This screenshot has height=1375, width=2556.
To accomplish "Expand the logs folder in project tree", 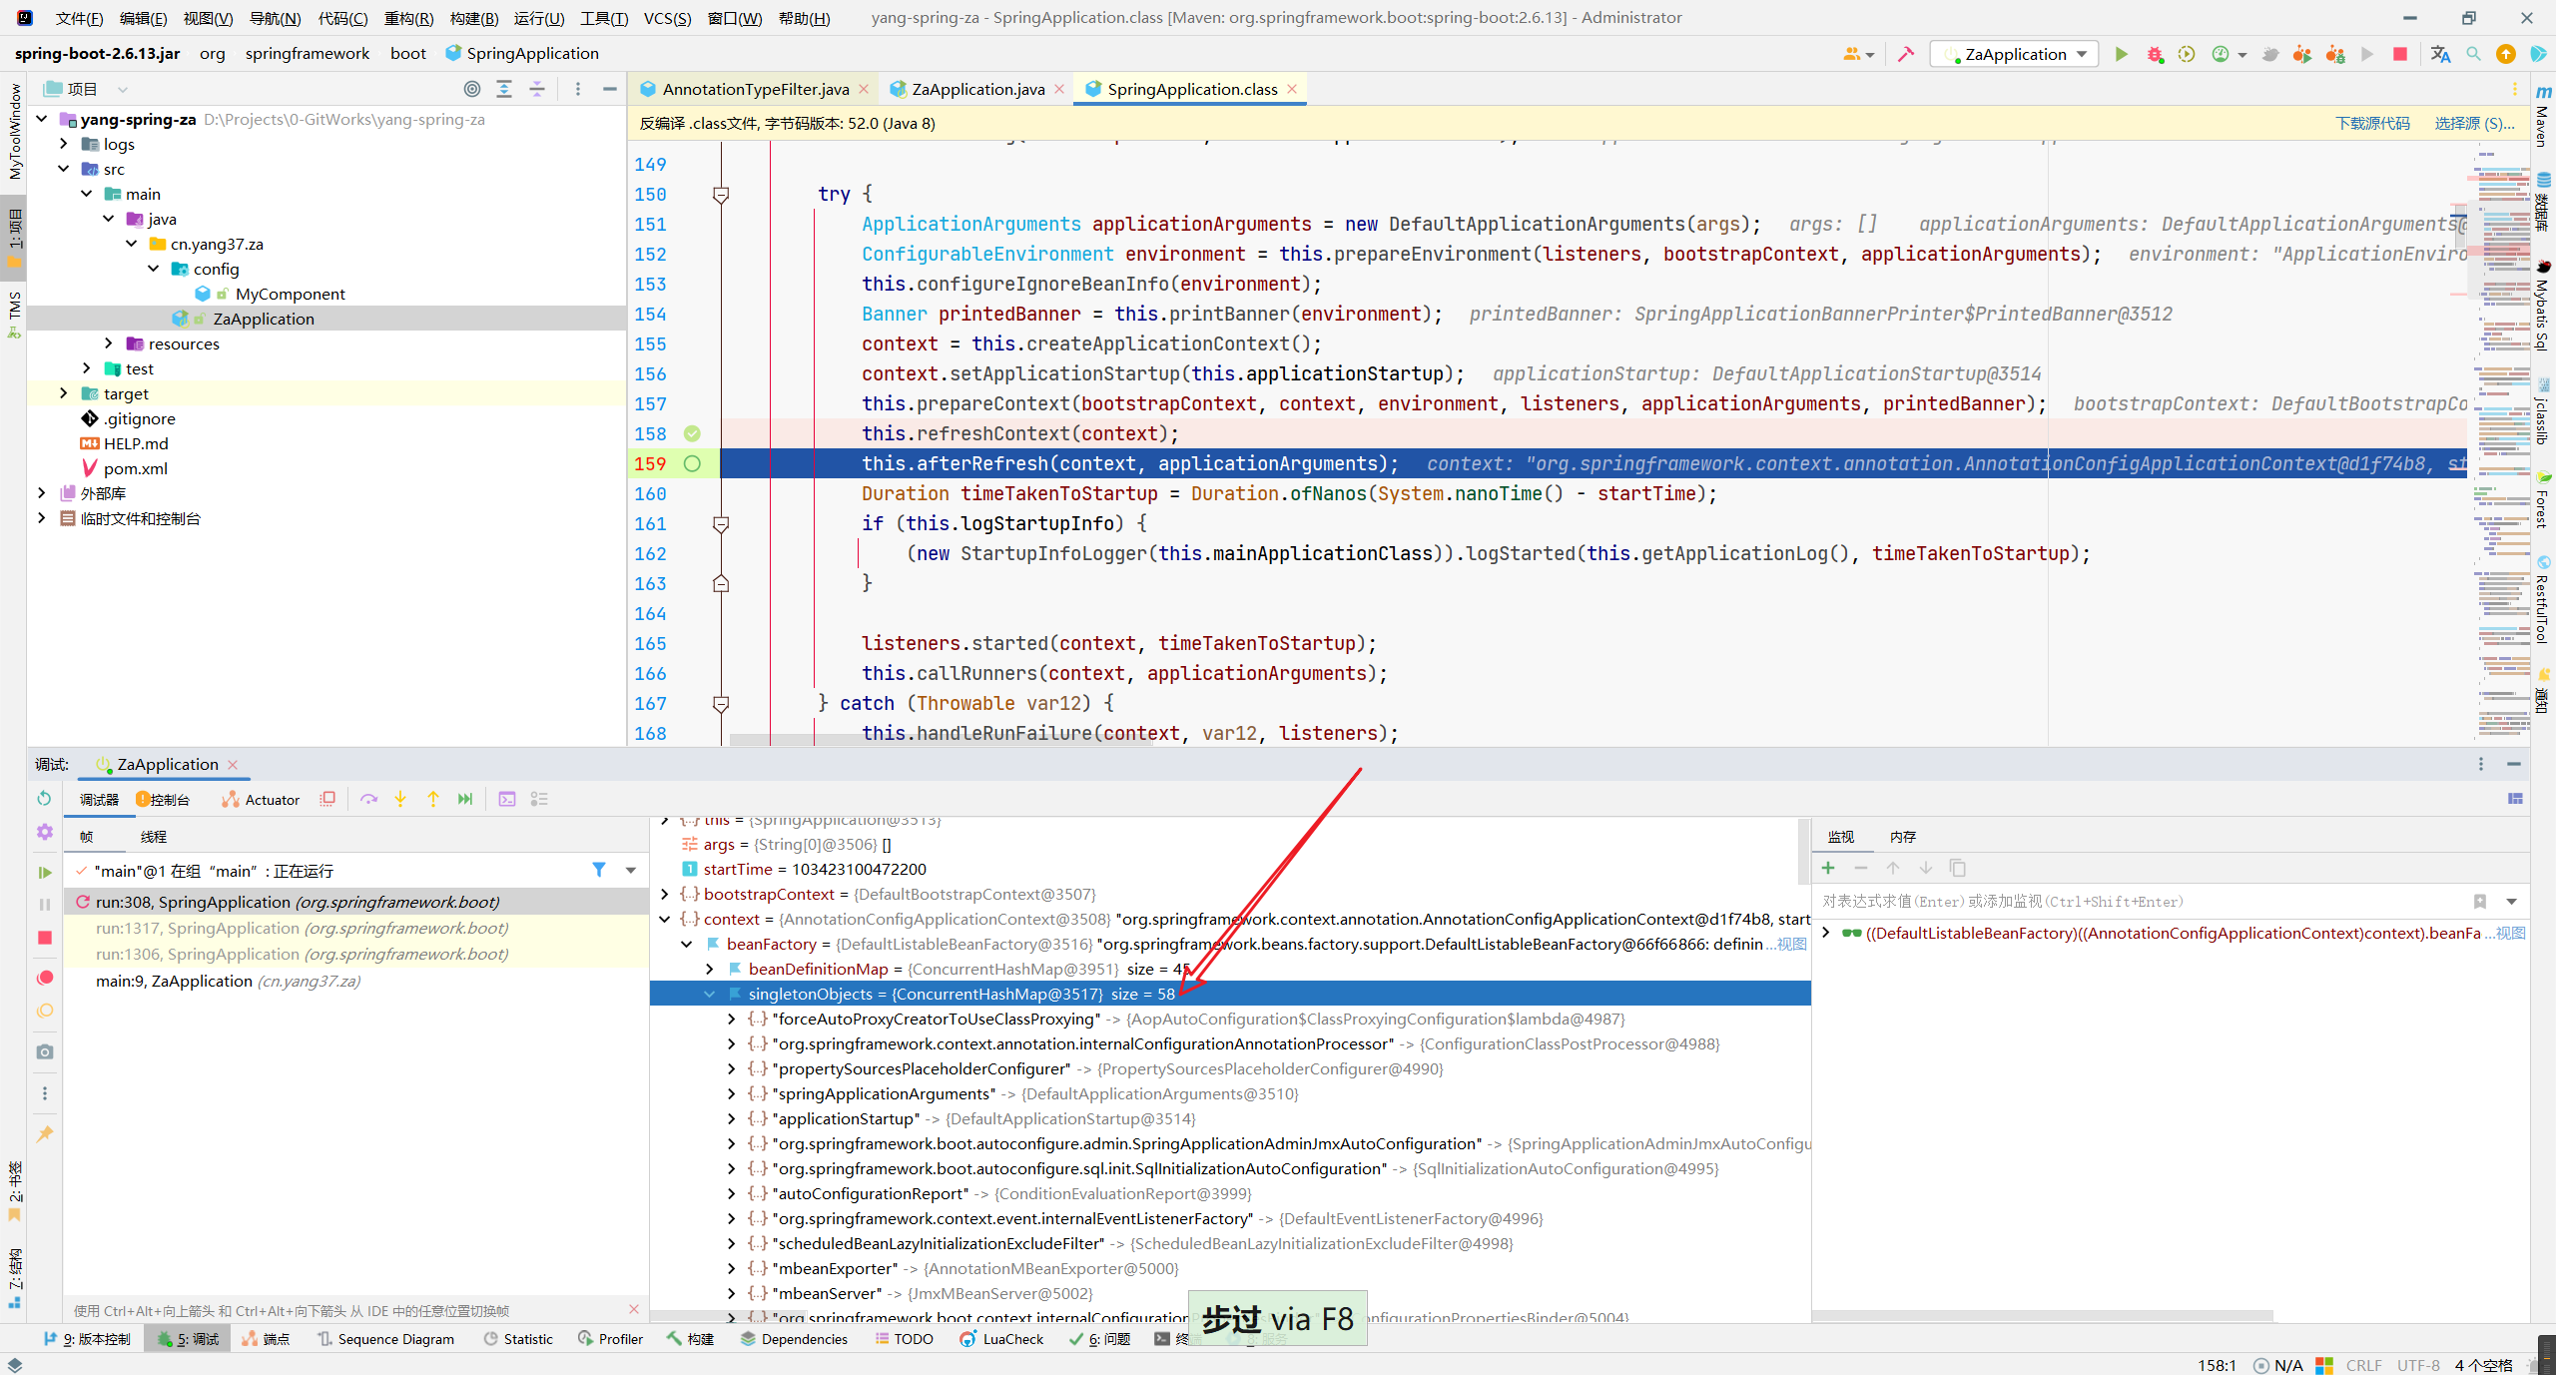I will point(64,144).
